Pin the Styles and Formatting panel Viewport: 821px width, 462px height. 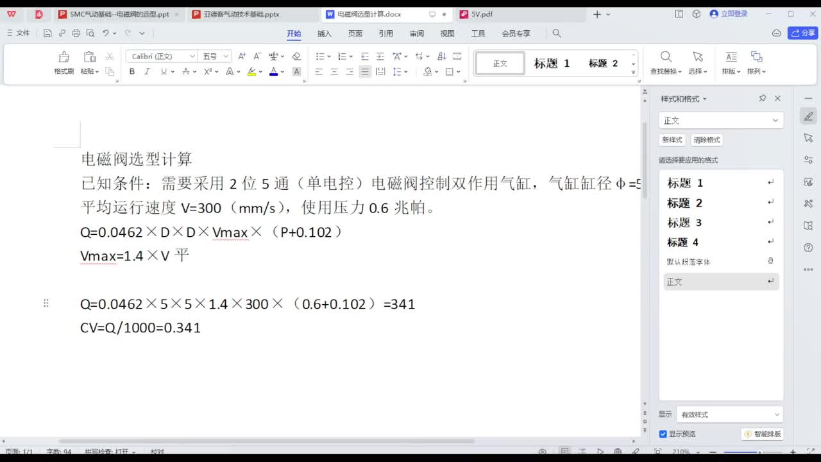tap(763, 98)
